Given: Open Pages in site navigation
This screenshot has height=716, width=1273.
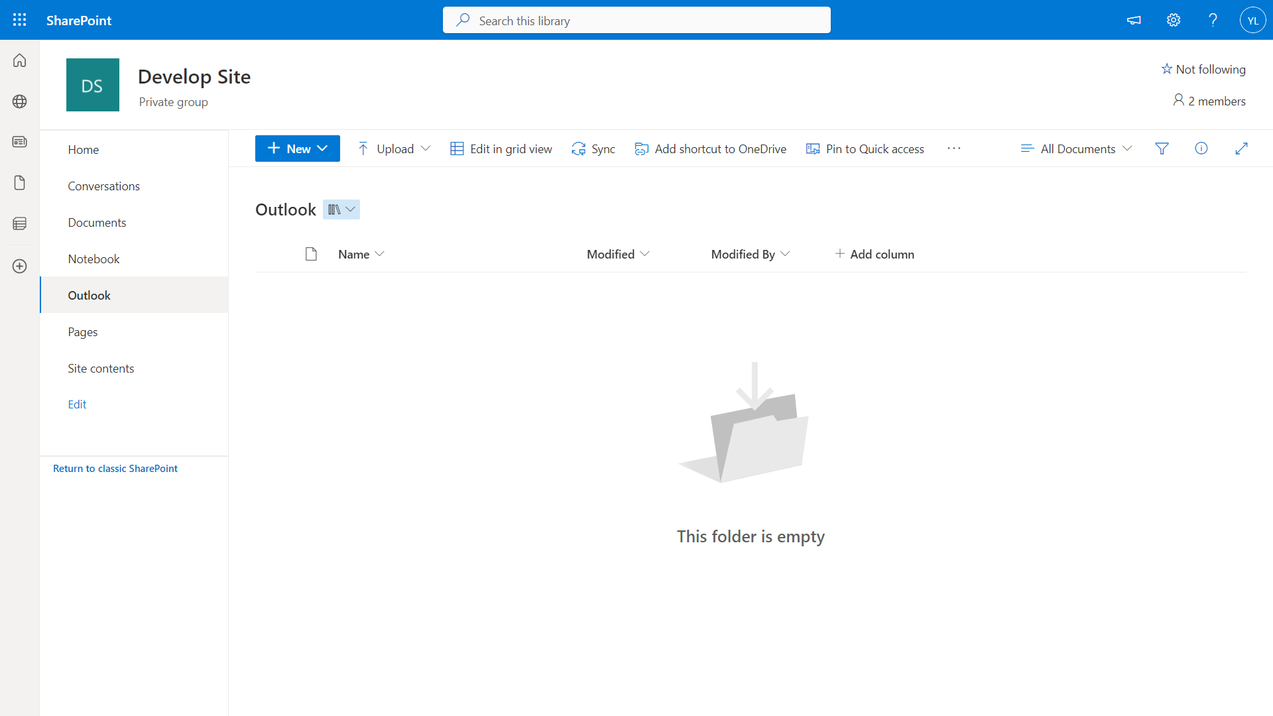Looking at the screenshot, I should click(x=135, y=331).
